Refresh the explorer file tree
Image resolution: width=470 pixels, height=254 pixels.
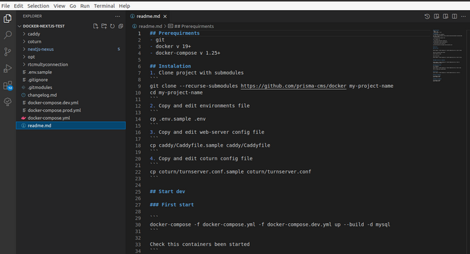(x=112, y=26)
